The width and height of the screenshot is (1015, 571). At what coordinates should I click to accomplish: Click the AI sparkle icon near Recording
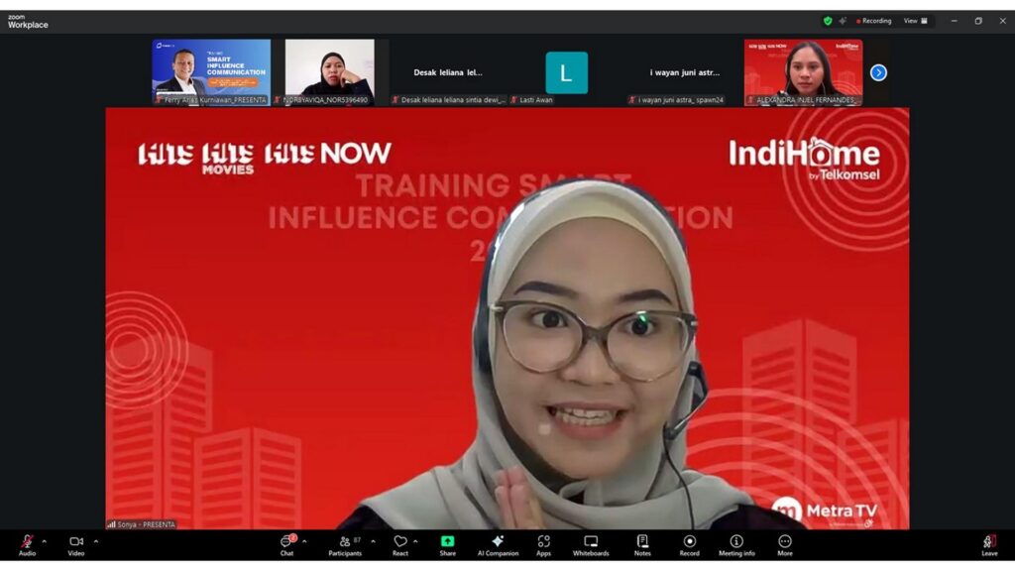(843, 21)
